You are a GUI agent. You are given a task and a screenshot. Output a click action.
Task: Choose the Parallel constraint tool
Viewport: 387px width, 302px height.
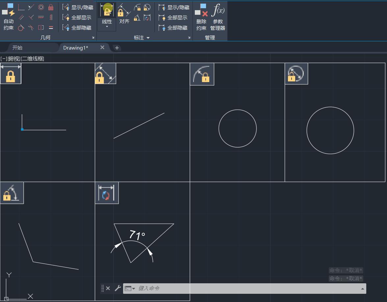pos(21,17)
